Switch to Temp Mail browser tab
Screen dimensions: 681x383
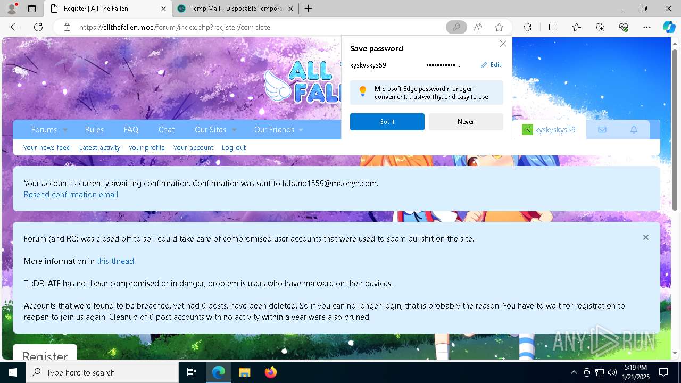point(237,9)
